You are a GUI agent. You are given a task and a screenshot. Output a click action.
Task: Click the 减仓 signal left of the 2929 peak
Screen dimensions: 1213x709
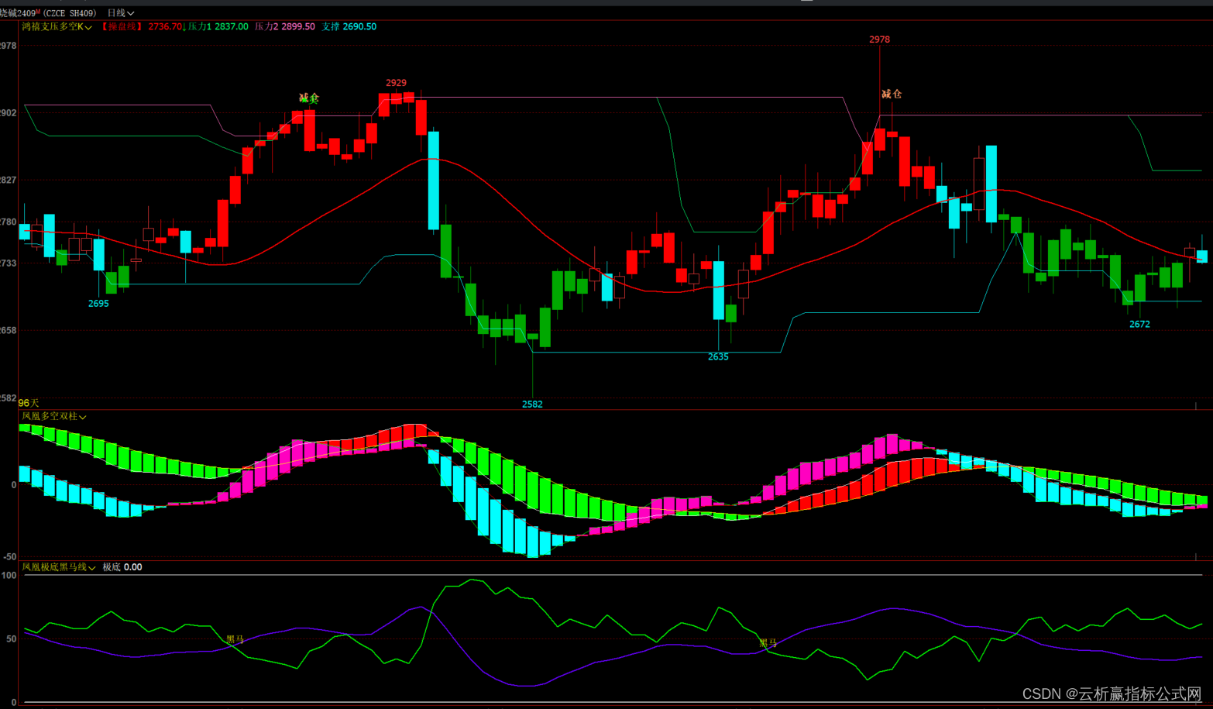pyautogui.click(x=309, y=98)
